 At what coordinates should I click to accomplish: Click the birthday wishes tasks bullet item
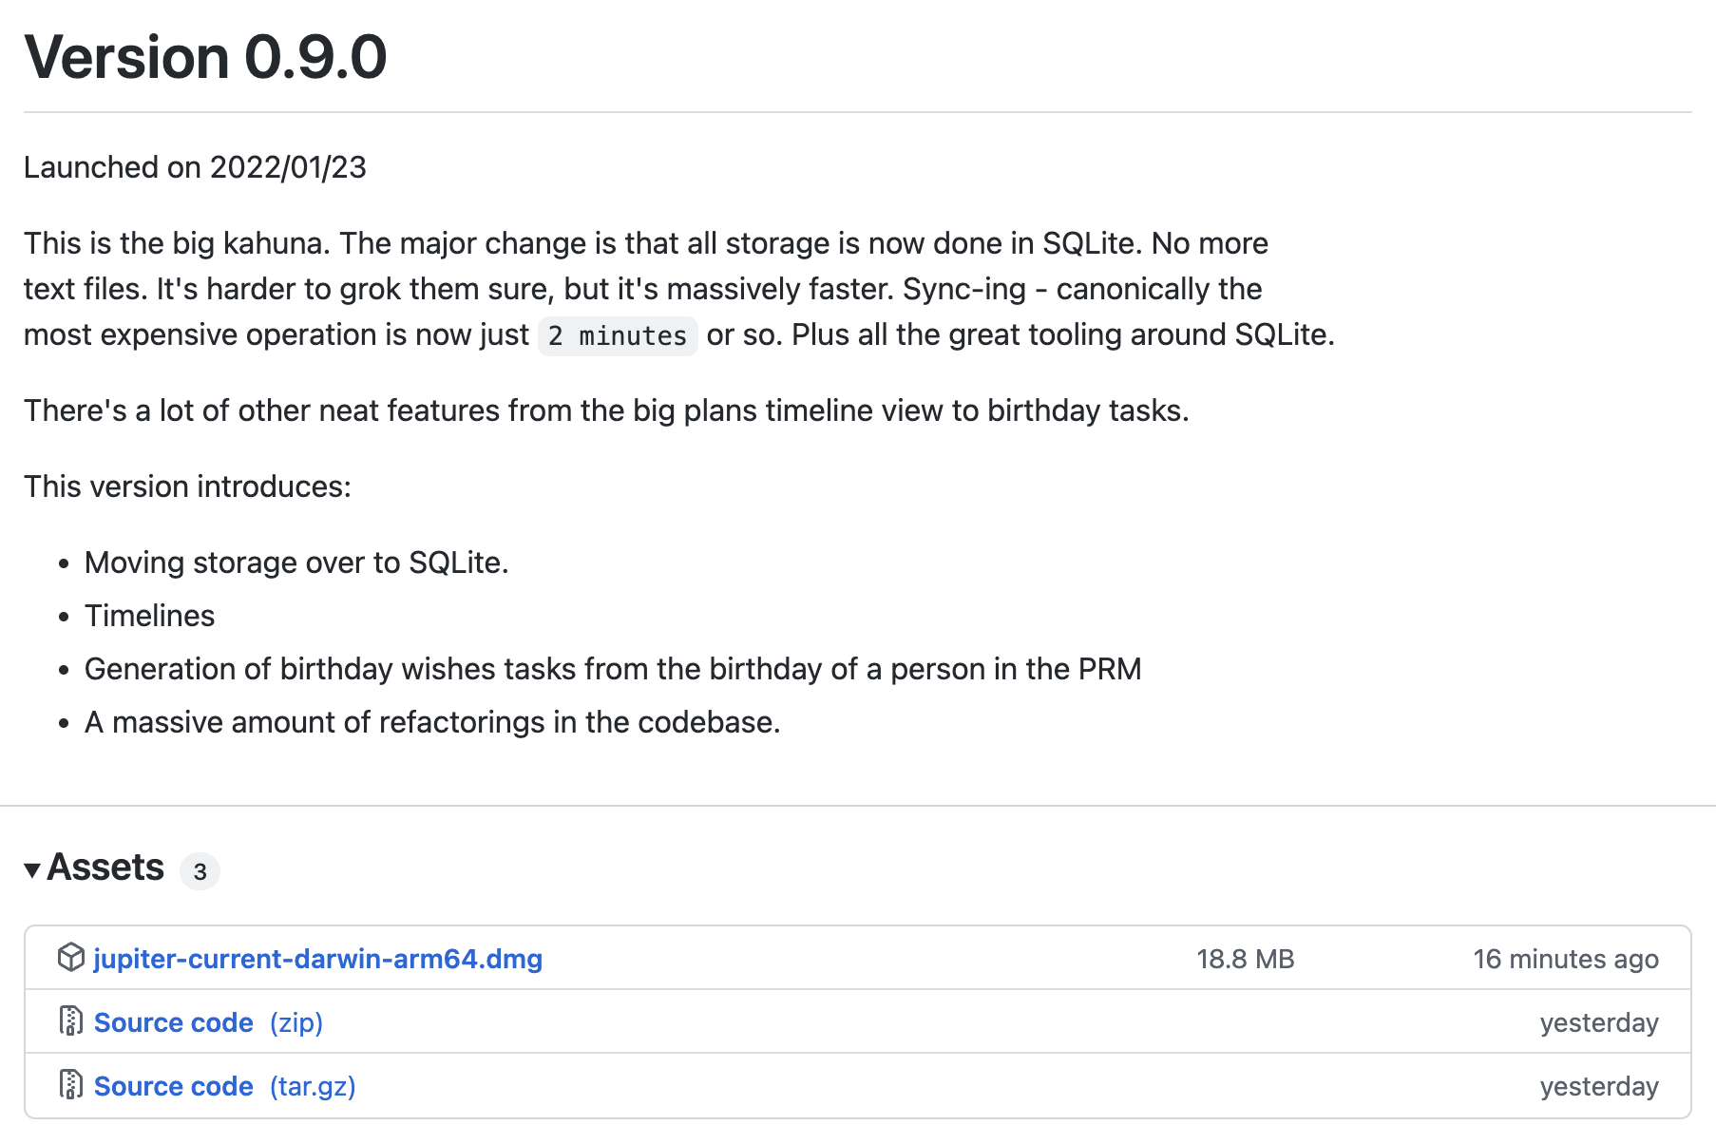pyautogui.click(x=613, y=669)
